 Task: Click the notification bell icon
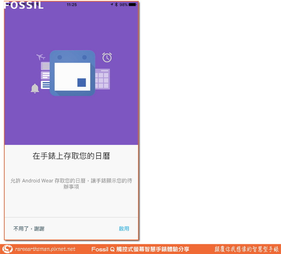(35, 88)
